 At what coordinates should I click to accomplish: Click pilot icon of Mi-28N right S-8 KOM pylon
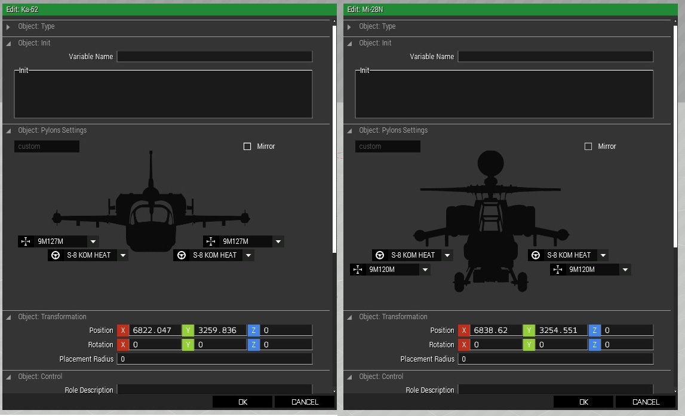[x=536, y=255]
